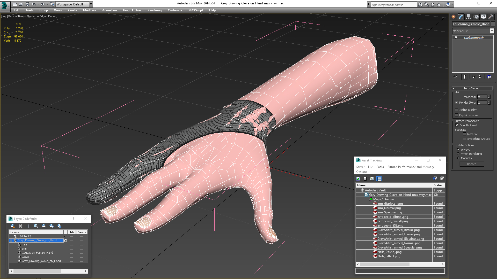The width and height of the screenshot is (497, 279).
Task: Click the TurboSmooth Update button
Action: pyautogui.click(x=472, y=164)
